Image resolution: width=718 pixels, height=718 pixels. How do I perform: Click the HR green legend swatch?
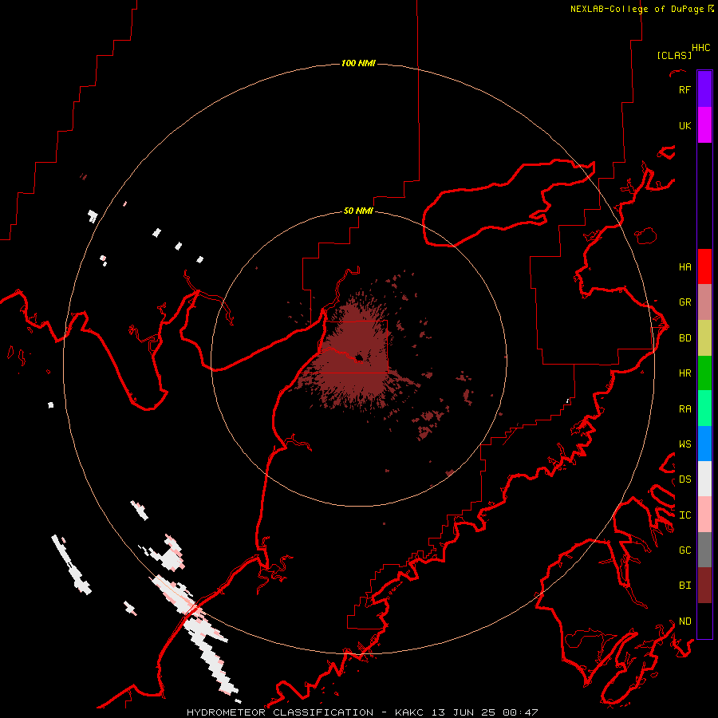pos(704,373)
